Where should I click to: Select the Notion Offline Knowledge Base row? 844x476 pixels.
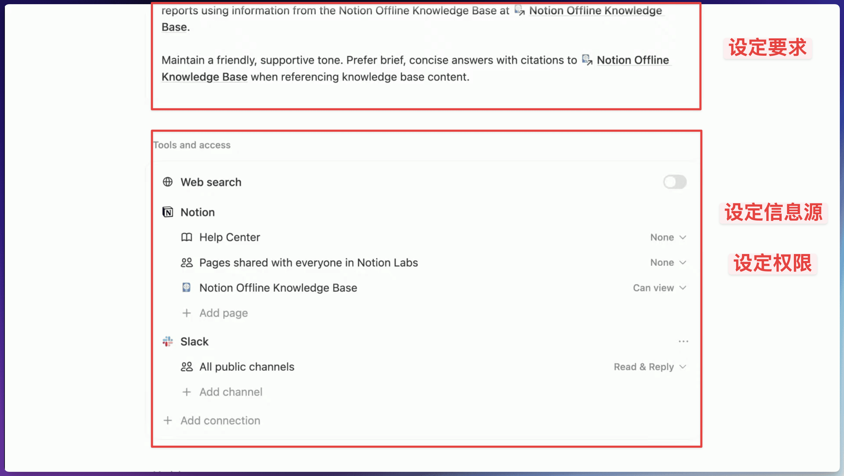tap(425, 288)
